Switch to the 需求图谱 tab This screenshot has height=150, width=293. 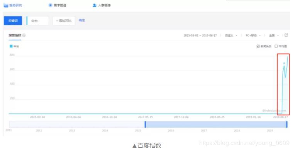point(60,5)
